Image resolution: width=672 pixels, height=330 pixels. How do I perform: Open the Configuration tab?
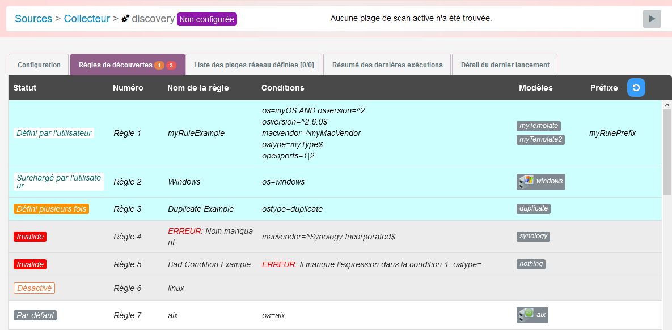click(39, 65)
